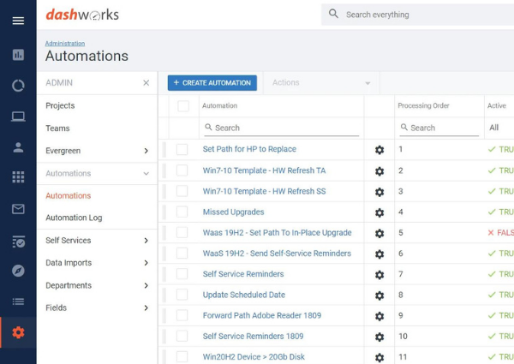Tick checkbox for Win7-10 Template - HW Refresh SS
Screen dimensions: 514x364
point(182,191)
